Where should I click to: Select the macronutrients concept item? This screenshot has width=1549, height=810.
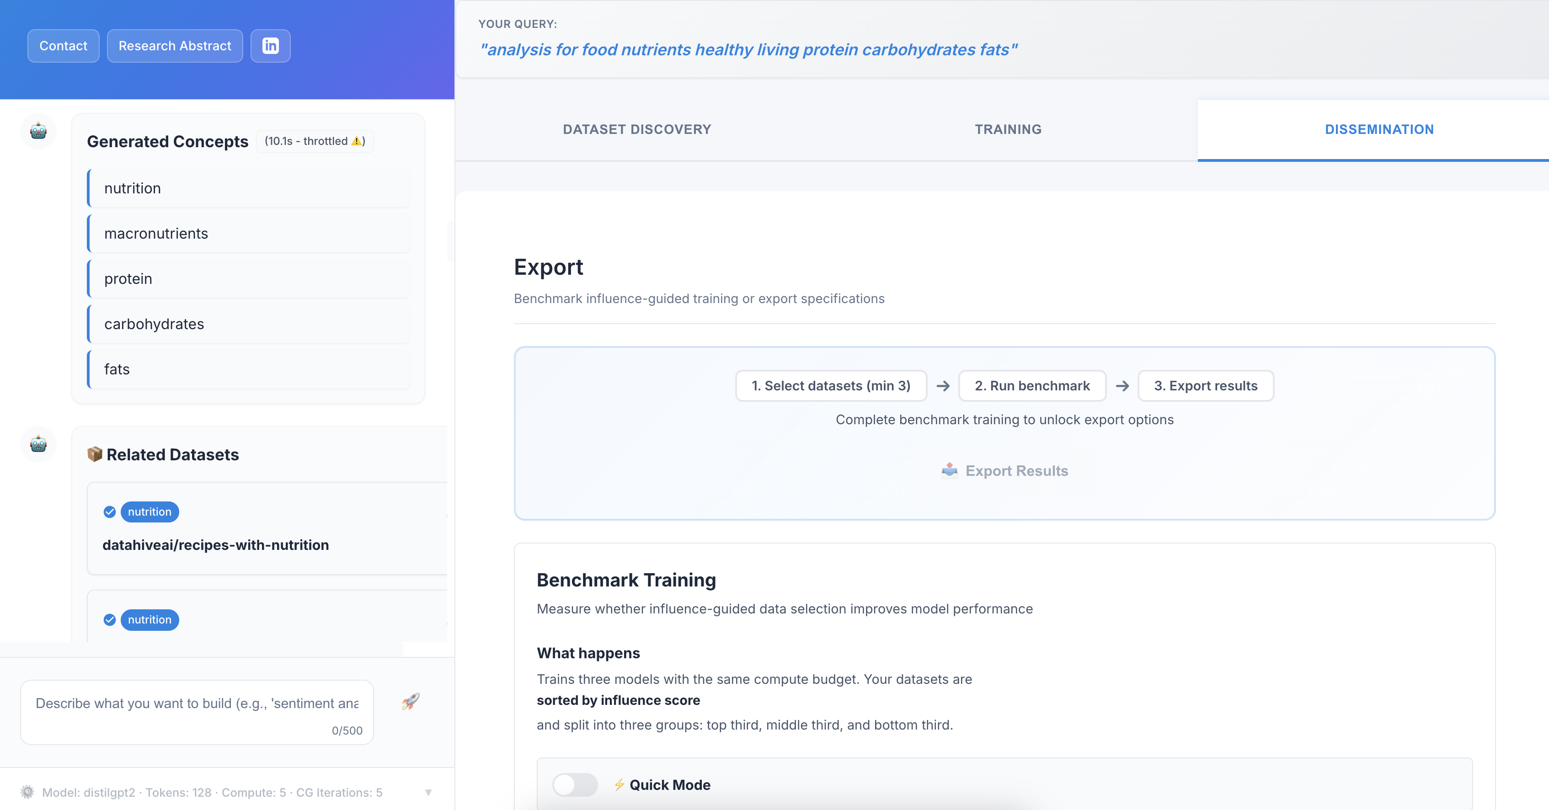coord(249,233)
